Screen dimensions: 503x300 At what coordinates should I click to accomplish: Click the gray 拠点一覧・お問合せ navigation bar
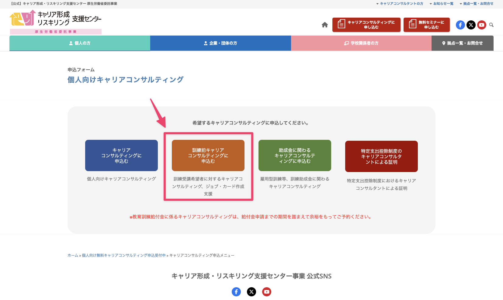coord(462,43)
